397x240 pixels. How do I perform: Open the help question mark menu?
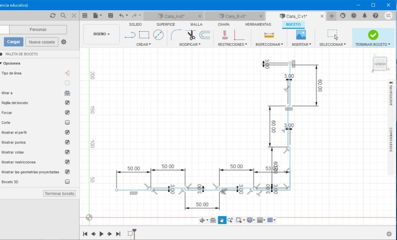tap(376, 16)
